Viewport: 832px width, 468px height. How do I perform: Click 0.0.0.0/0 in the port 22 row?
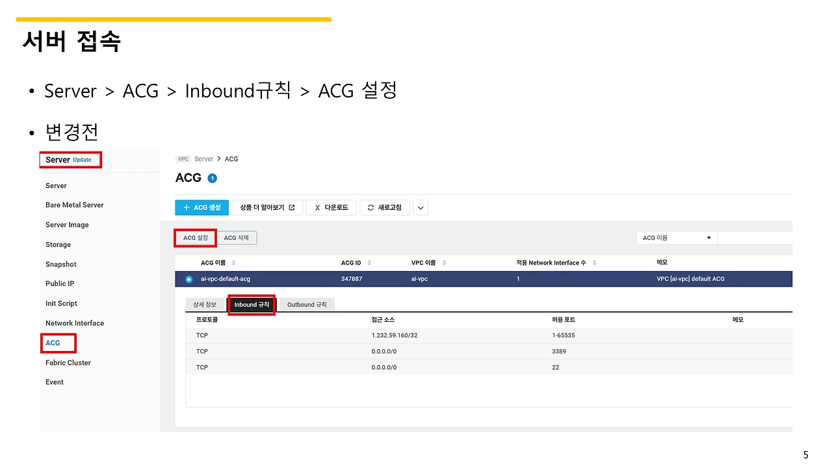(384, 367)
